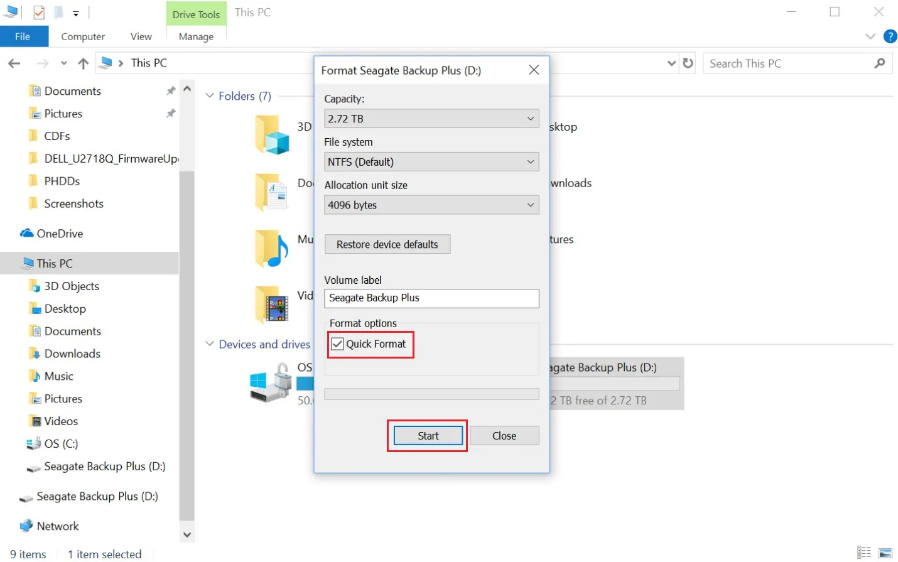898x562 pixels.
Task: Select OS (C:) in navigation pane
Action: [x=52, y=444]
